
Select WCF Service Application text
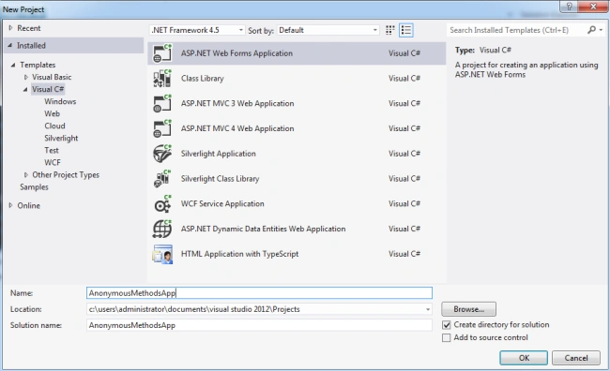[222, 203]
